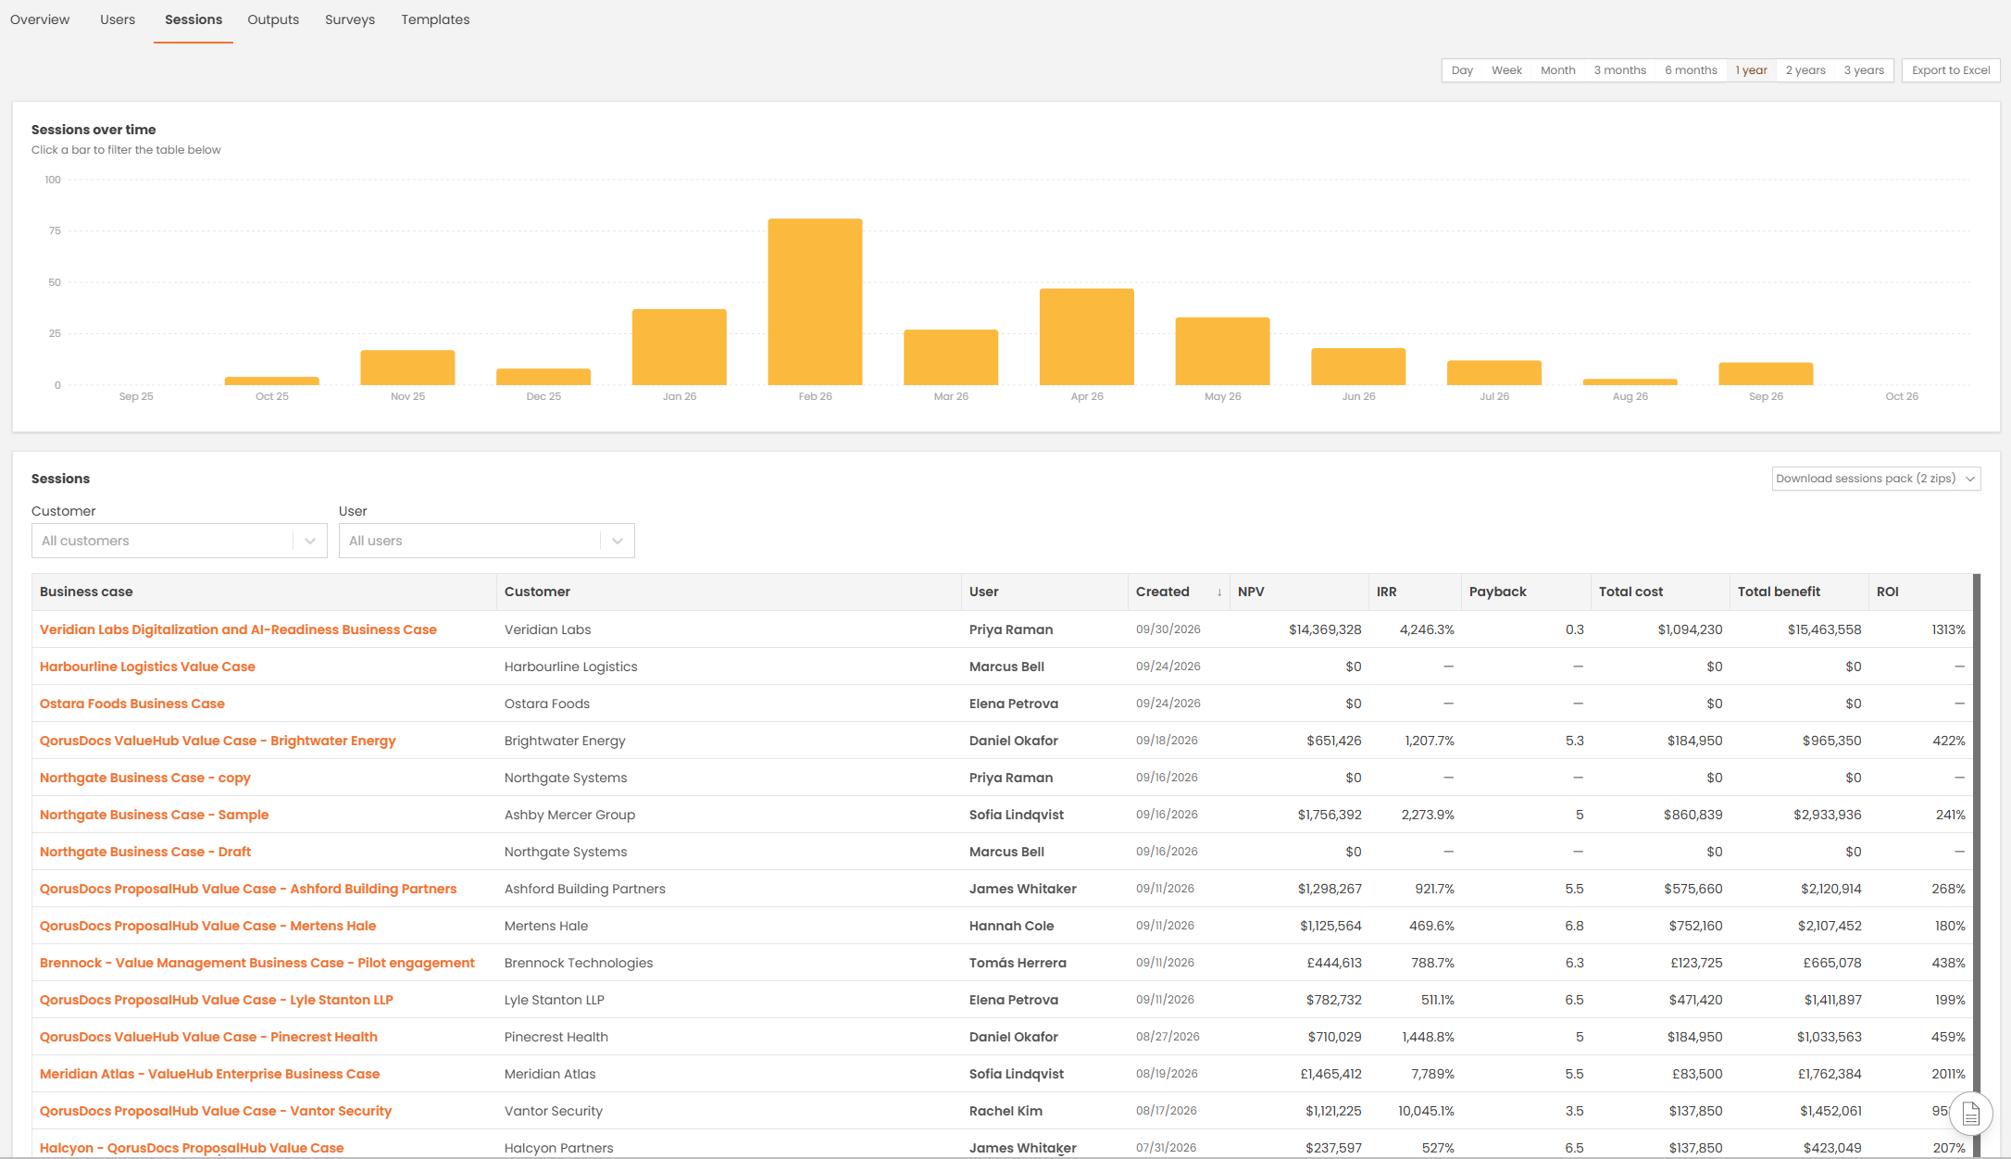Select the 2 years range
This screenshot has height=1159, width=2011.
pos(1805,70)
